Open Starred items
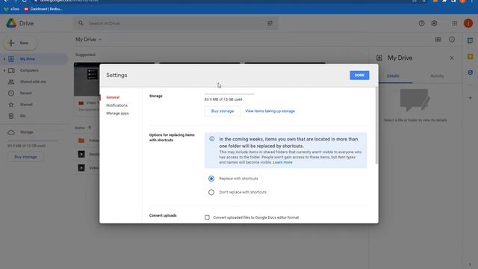The height and width of the screenshot is (269, 478). (26, 105)
